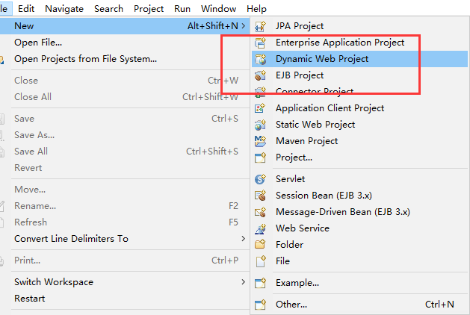The image size is (470, 315).
Task: Open the Navigate menu
Action: 64,9
